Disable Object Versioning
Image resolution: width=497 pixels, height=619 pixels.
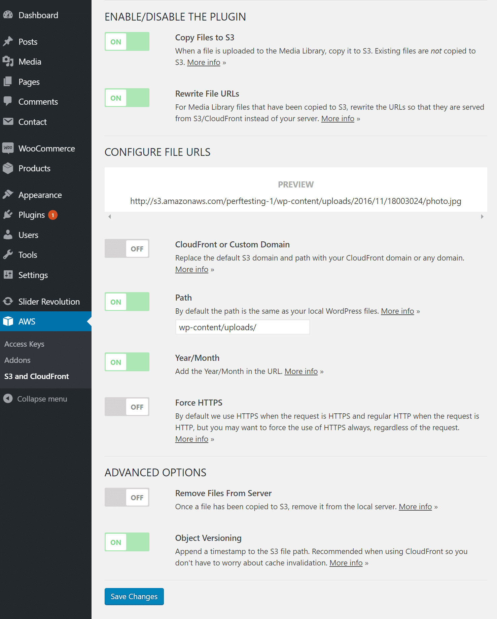127,542
